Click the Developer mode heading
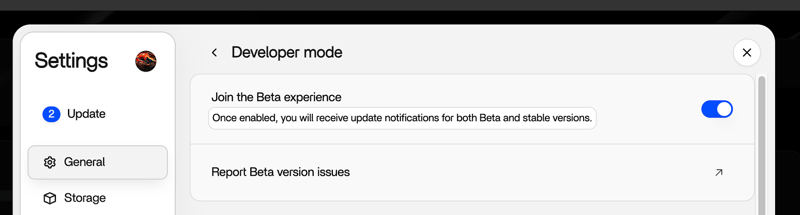The width and height of the screenshot is (800, 215). 287,52
